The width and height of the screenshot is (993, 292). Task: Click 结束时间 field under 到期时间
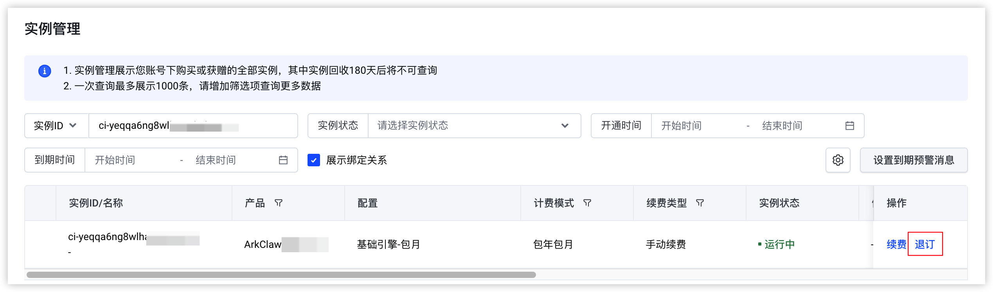coord(233,160)
